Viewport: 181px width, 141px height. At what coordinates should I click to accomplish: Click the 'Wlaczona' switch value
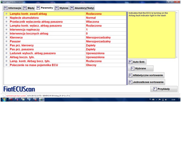click(92, 22)
